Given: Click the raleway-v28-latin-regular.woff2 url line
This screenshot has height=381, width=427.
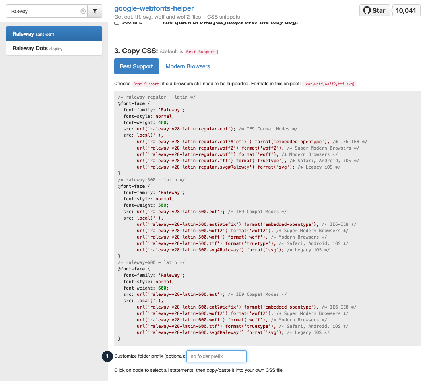Looking at the screenshot, I should [x=248, y=148].
